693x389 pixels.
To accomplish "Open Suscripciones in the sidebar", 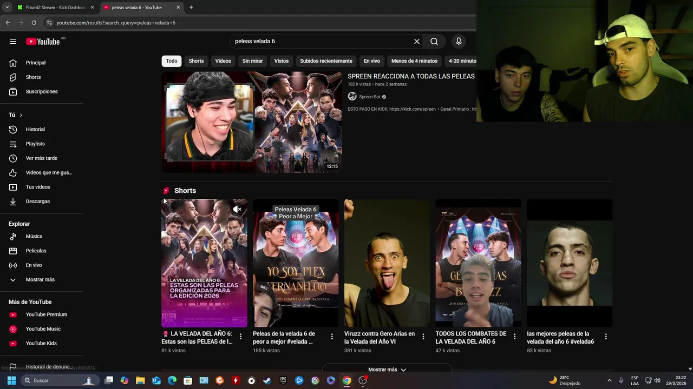I will (42, 91).
